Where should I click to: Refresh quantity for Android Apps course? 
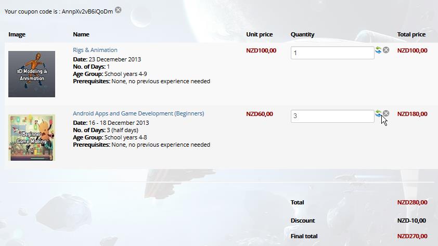coord(378,113)
